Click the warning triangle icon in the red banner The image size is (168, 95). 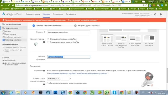tap(3, 20)
